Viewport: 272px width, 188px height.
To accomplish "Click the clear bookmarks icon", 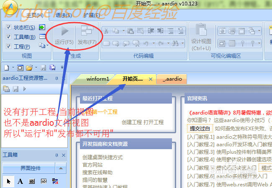I will 136,43.
